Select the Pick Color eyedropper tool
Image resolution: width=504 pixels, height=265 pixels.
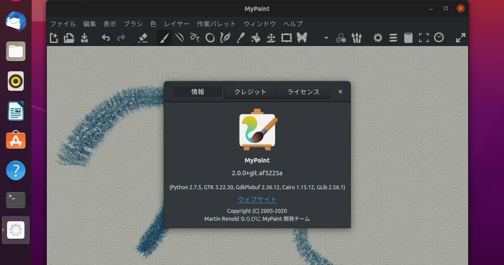tap(240, 38)
